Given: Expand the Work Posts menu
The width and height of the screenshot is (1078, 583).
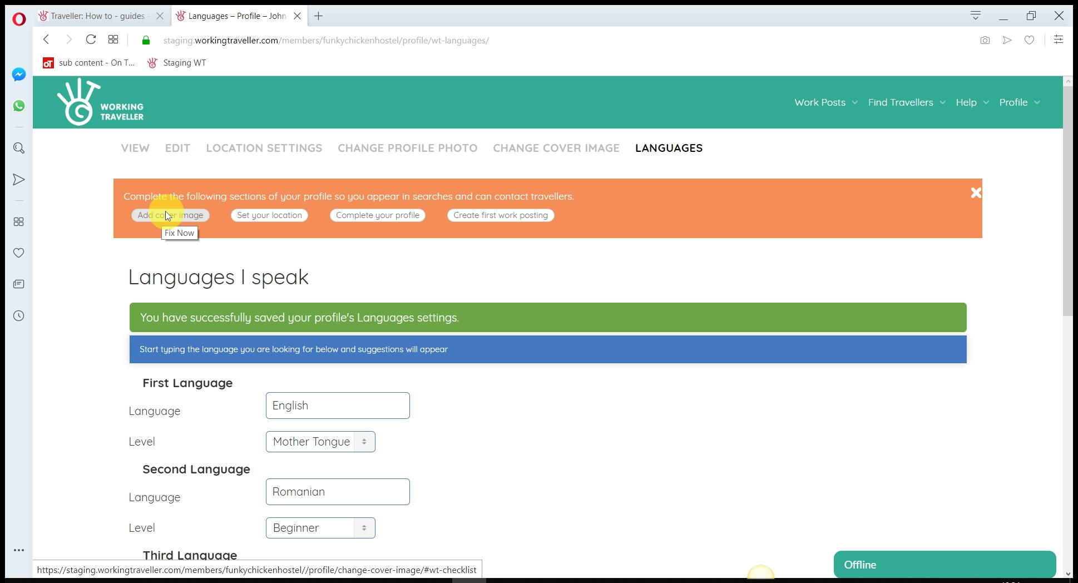Looking at the screenshot, I should click(825, 102).
